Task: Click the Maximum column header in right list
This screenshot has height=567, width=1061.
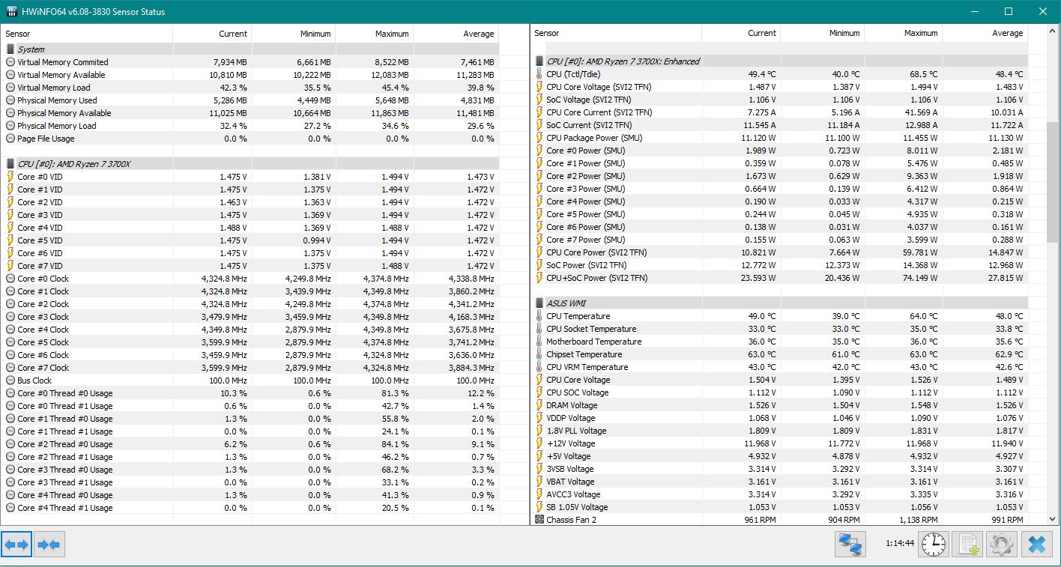Action: pyautogui.click(x=903, y=34)
